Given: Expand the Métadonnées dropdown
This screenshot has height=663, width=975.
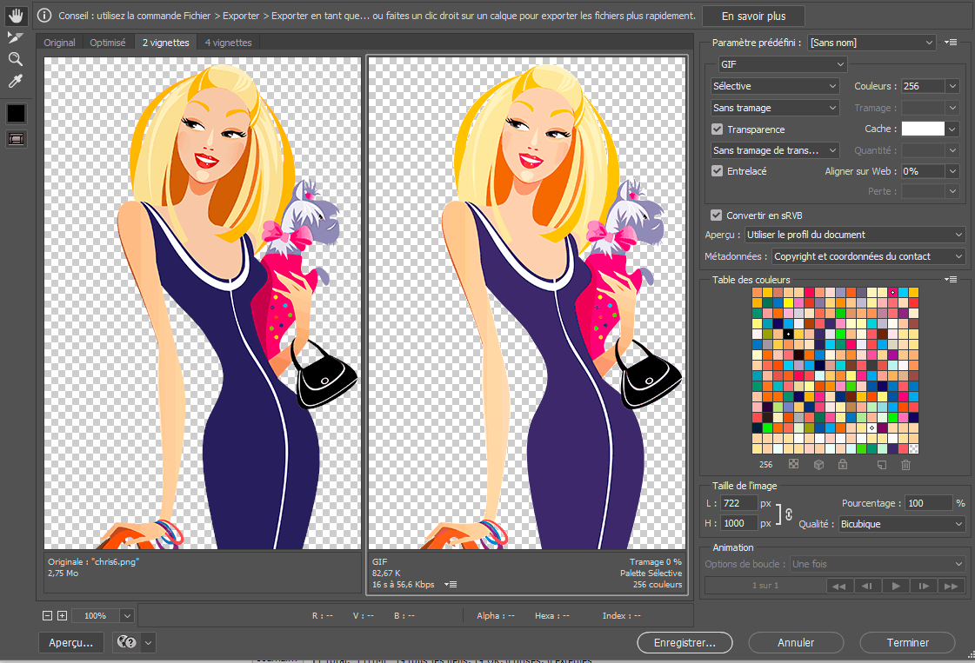Looking at the screenshot, I should tap(869, 256).
